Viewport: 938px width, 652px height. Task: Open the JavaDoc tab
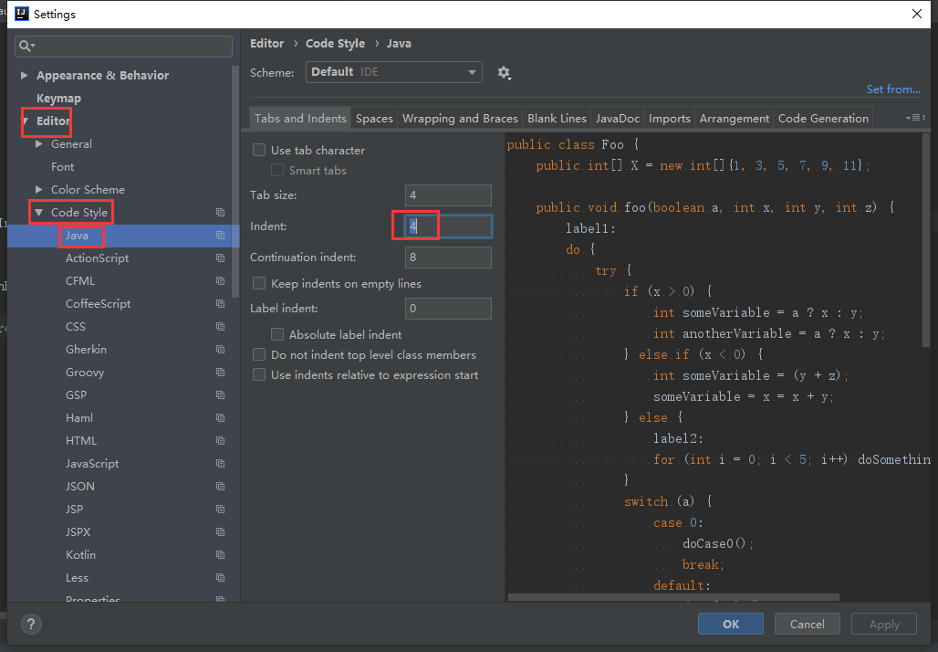[618, 119]
